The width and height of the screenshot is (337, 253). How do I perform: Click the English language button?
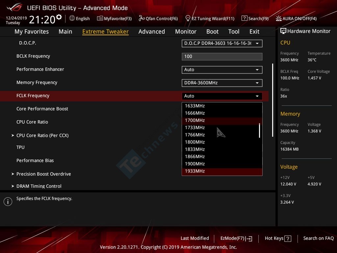[x=80, y=18]
